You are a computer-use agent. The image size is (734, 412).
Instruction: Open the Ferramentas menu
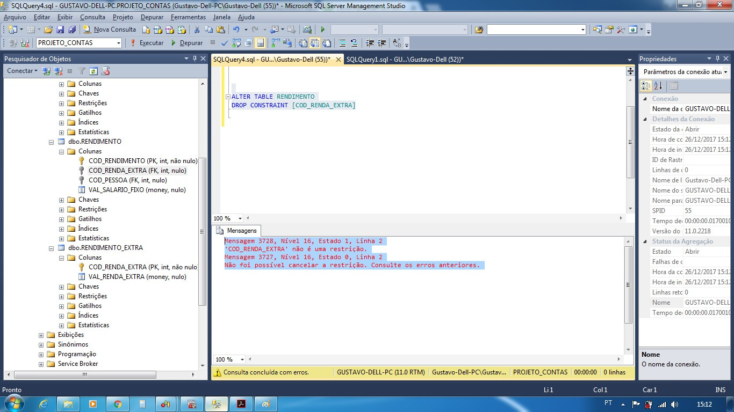point(188,17)
